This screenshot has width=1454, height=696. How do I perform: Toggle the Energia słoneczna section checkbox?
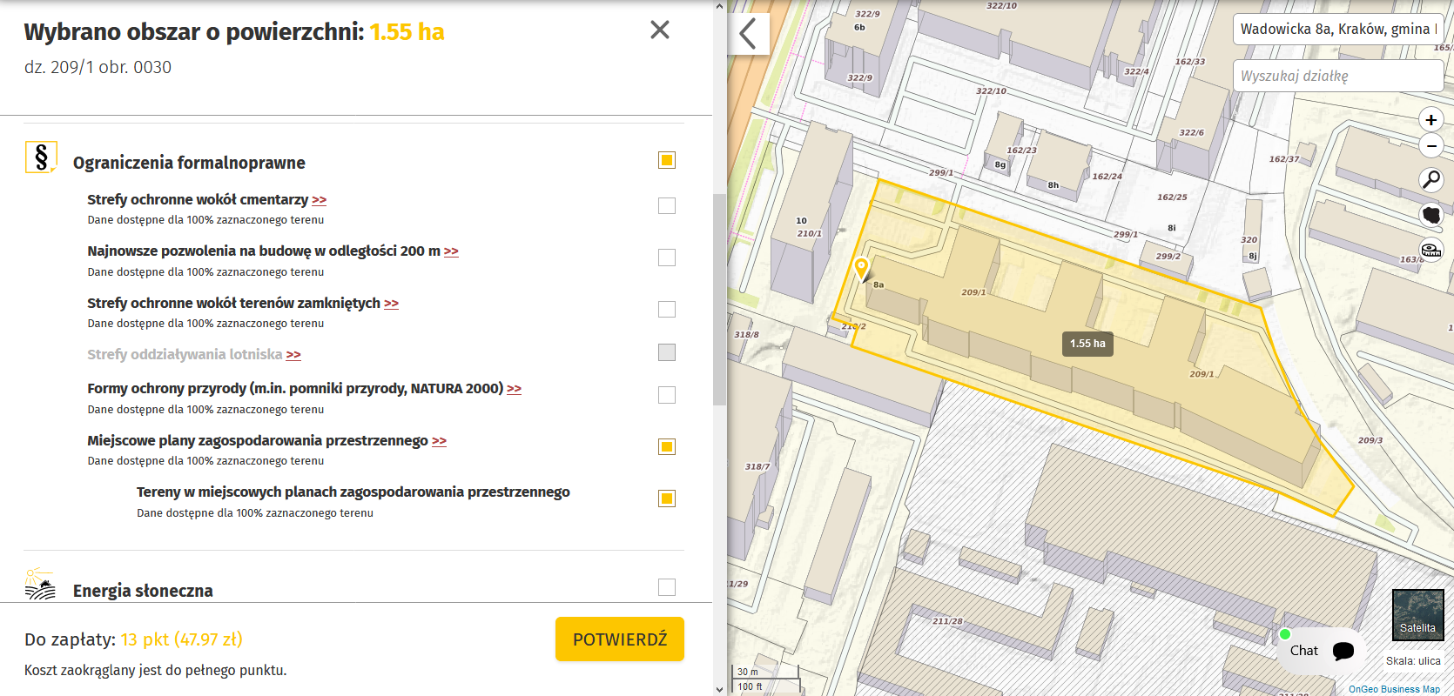667,587
